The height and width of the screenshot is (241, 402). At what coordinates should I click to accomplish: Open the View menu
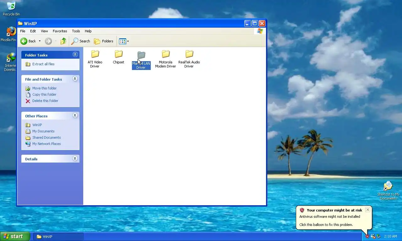point(44,31)
